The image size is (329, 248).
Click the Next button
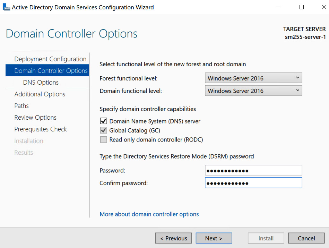point(214,238)
